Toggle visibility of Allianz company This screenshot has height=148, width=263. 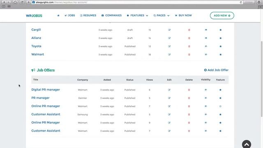coord(206,38)
